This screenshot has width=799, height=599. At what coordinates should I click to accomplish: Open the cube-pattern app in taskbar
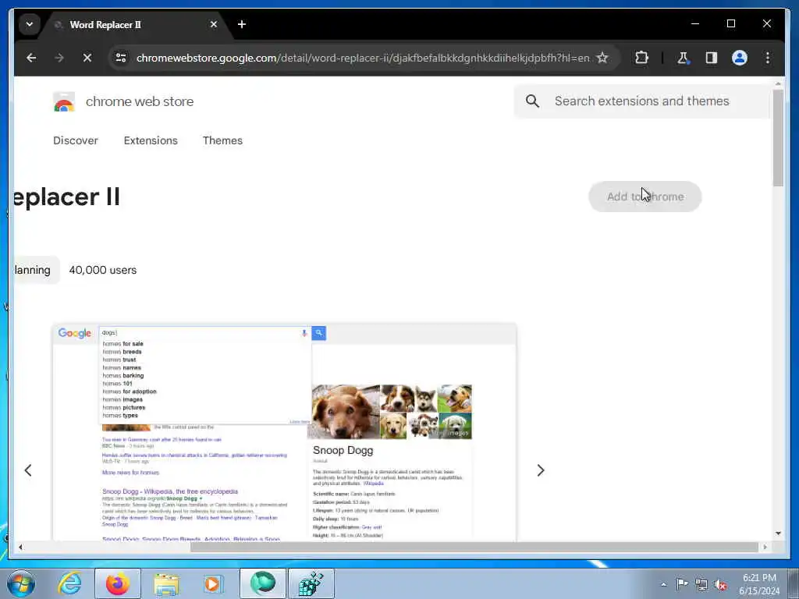coord(311,583)
